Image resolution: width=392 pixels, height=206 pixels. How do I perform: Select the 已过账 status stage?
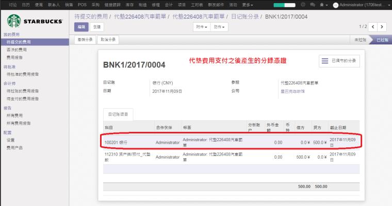tap(382, 40)
